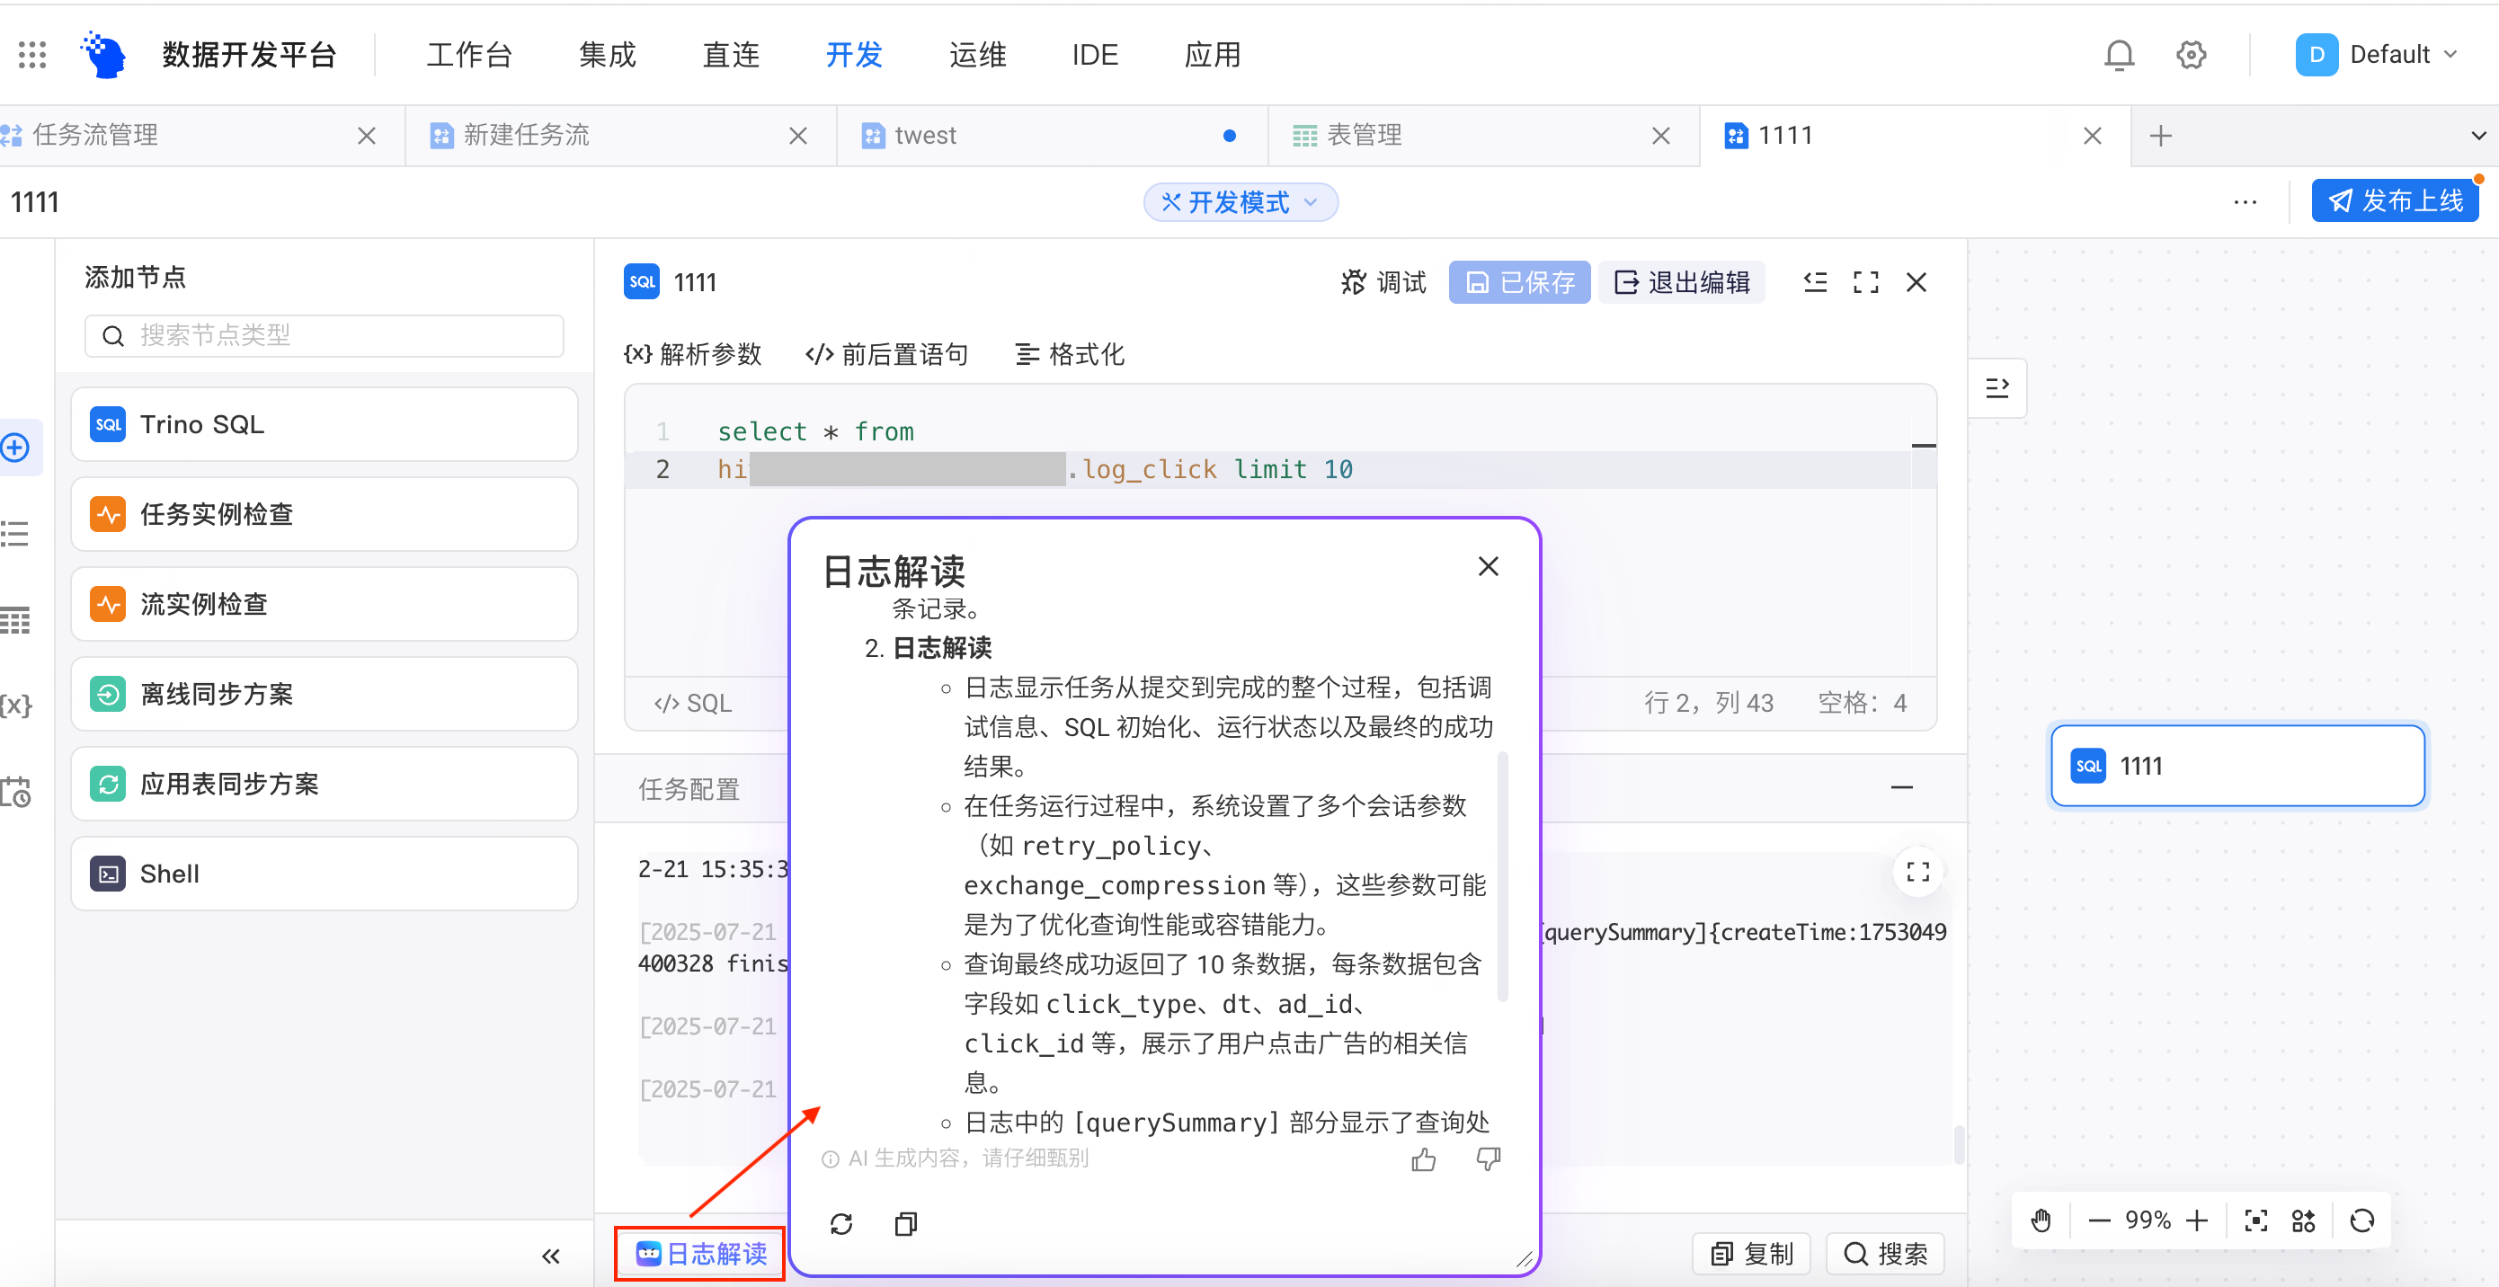The image size is (2499, 1287).
Task: Open the IDE menu
Action: click(1094, 56)
